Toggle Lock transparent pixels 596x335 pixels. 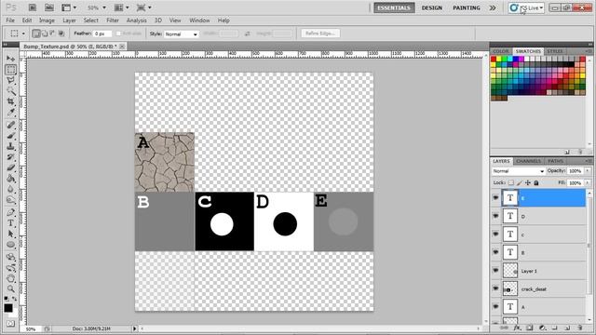tap(511, 182)
